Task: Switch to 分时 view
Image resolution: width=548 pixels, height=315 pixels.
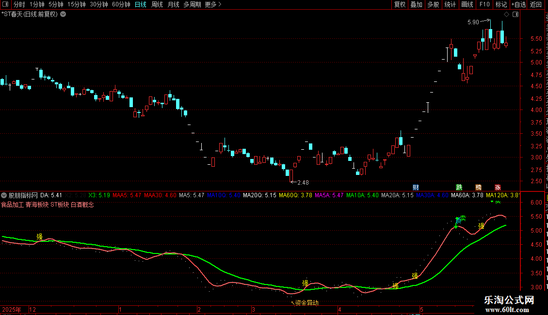Action: pos(19,4)
